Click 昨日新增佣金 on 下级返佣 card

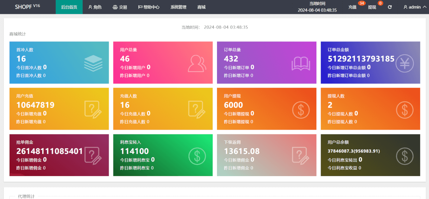[x=236, y=168]
